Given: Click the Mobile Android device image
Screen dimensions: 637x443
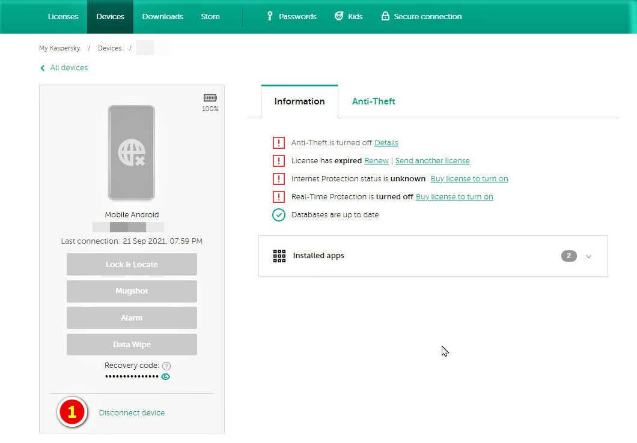Looking at the screenshot, I should 131,152.
